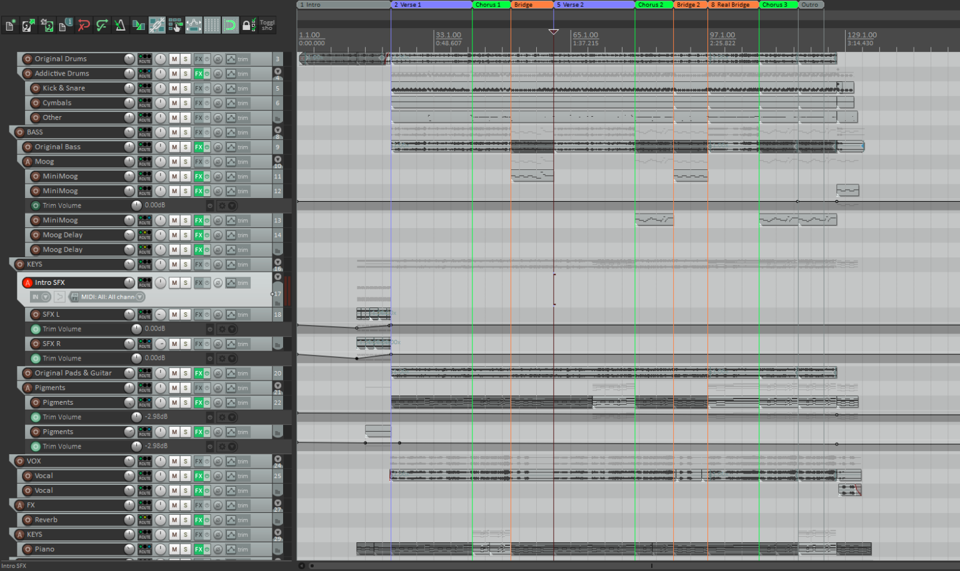Select the Chorus 1 region tab

click(491, 4)
